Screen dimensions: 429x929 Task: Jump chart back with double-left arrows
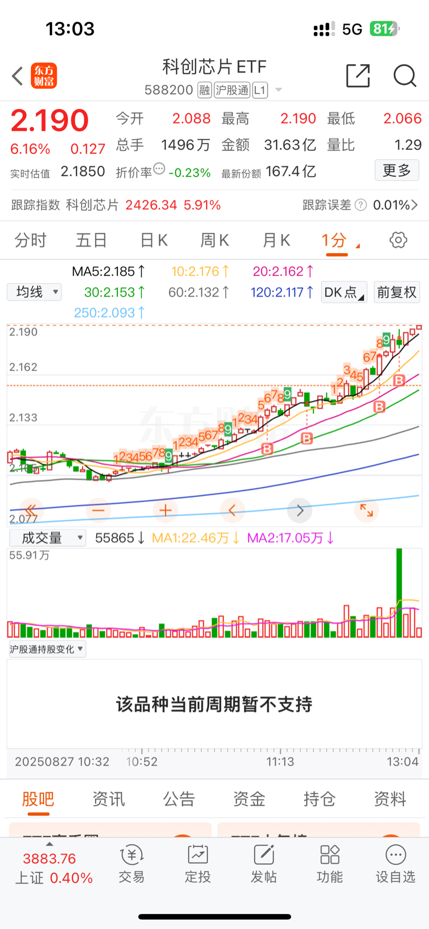(31, 510)
